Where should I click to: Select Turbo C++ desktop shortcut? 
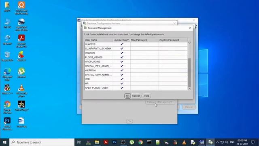(x=7, y=89)
